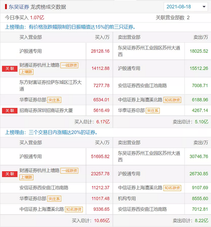Click the 关联 badge in the 23257.78 row
This screenshot has height=227, width=211.
tap(10, 174)
